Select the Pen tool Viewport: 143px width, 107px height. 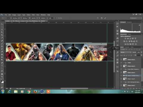click(2, 63)
